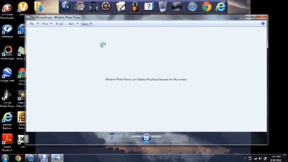Start the slide show with center button
Screen dimensions: 288x162
click(x=146, y=138)
